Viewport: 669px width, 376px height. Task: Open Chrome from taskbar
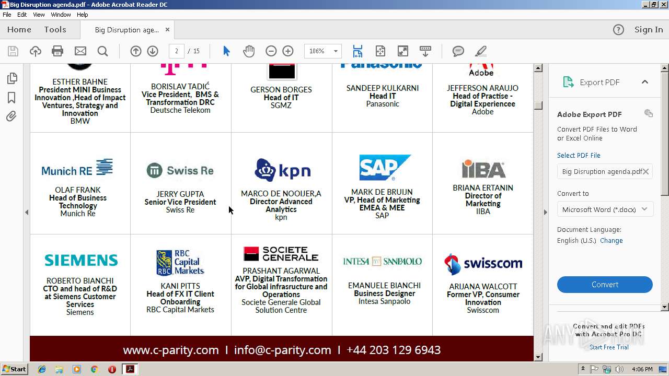point(94,369)
